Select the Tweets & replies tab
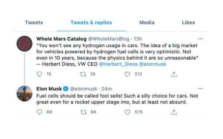This screenshot has height=139, width=223. pos(91,22)
